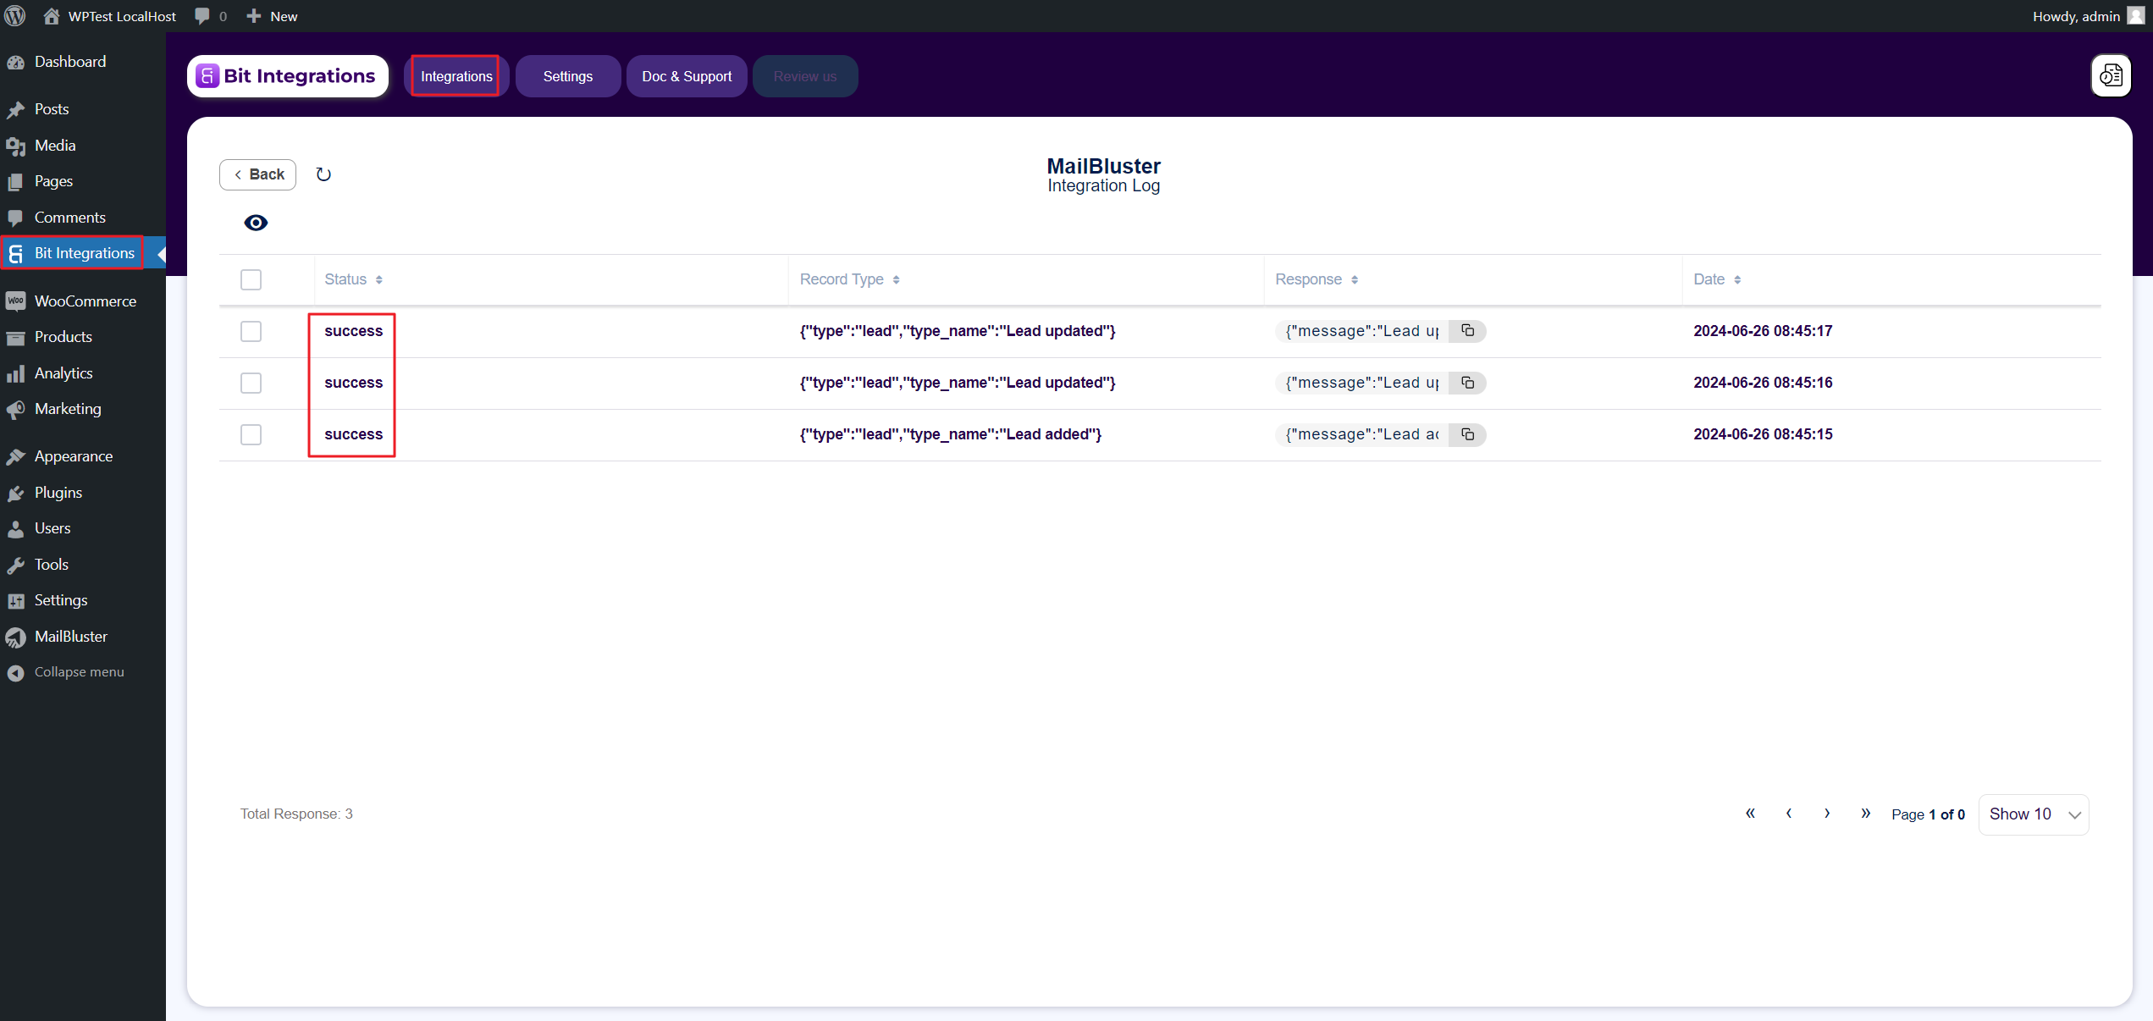Go to last page double-arrow icon
The width and height of the screenshot is (2153, 1021).
[1865, 814]
